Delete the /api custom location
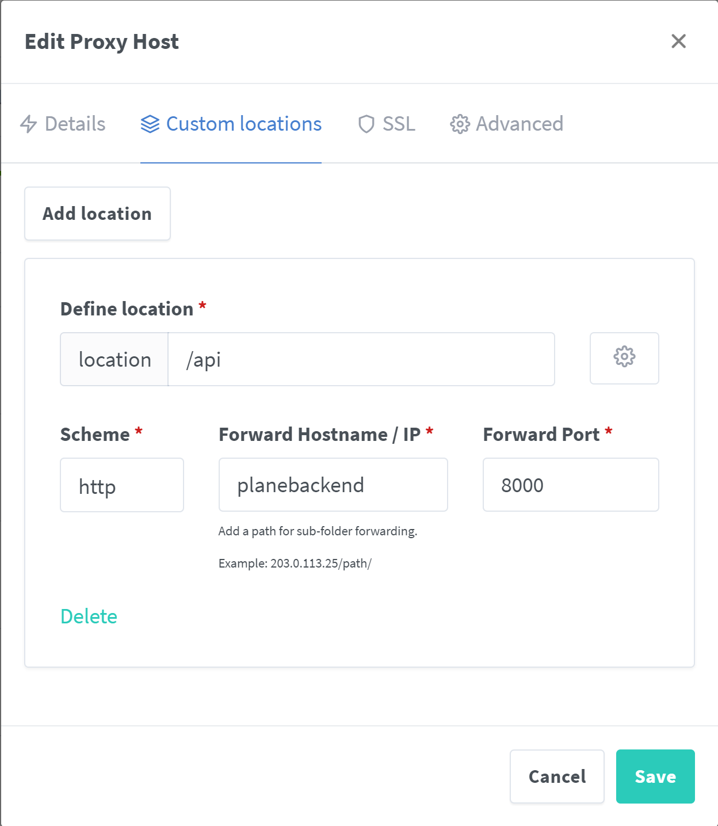Viewport: 718px width, 826px height. [88, 616]
